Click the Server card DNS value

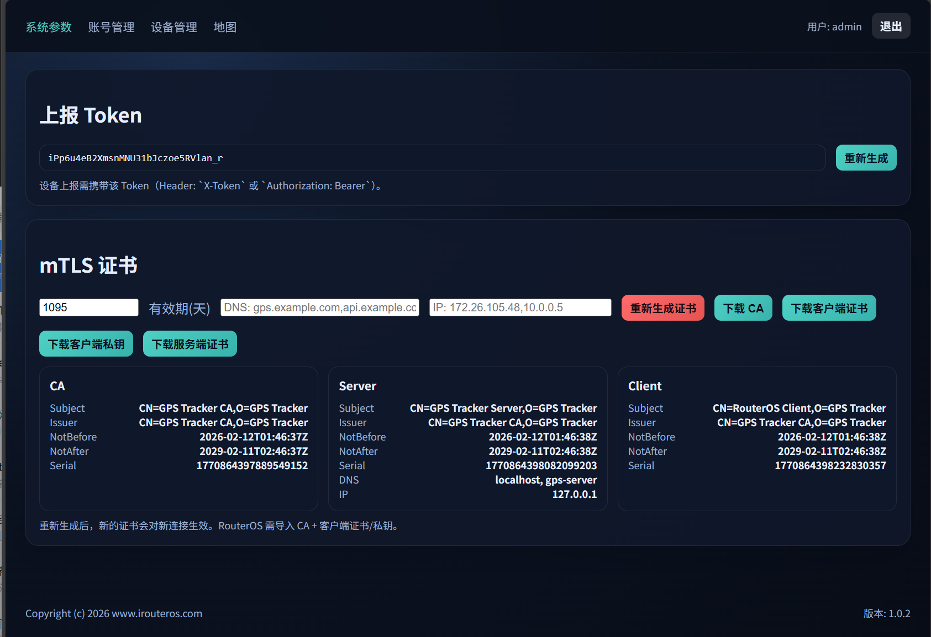(546, 480)
